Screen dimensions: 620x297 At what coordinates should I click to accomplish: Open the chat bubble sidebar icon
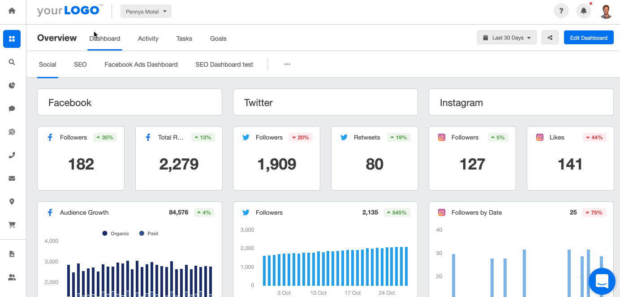pyautogui.click(x=12, y=109)
